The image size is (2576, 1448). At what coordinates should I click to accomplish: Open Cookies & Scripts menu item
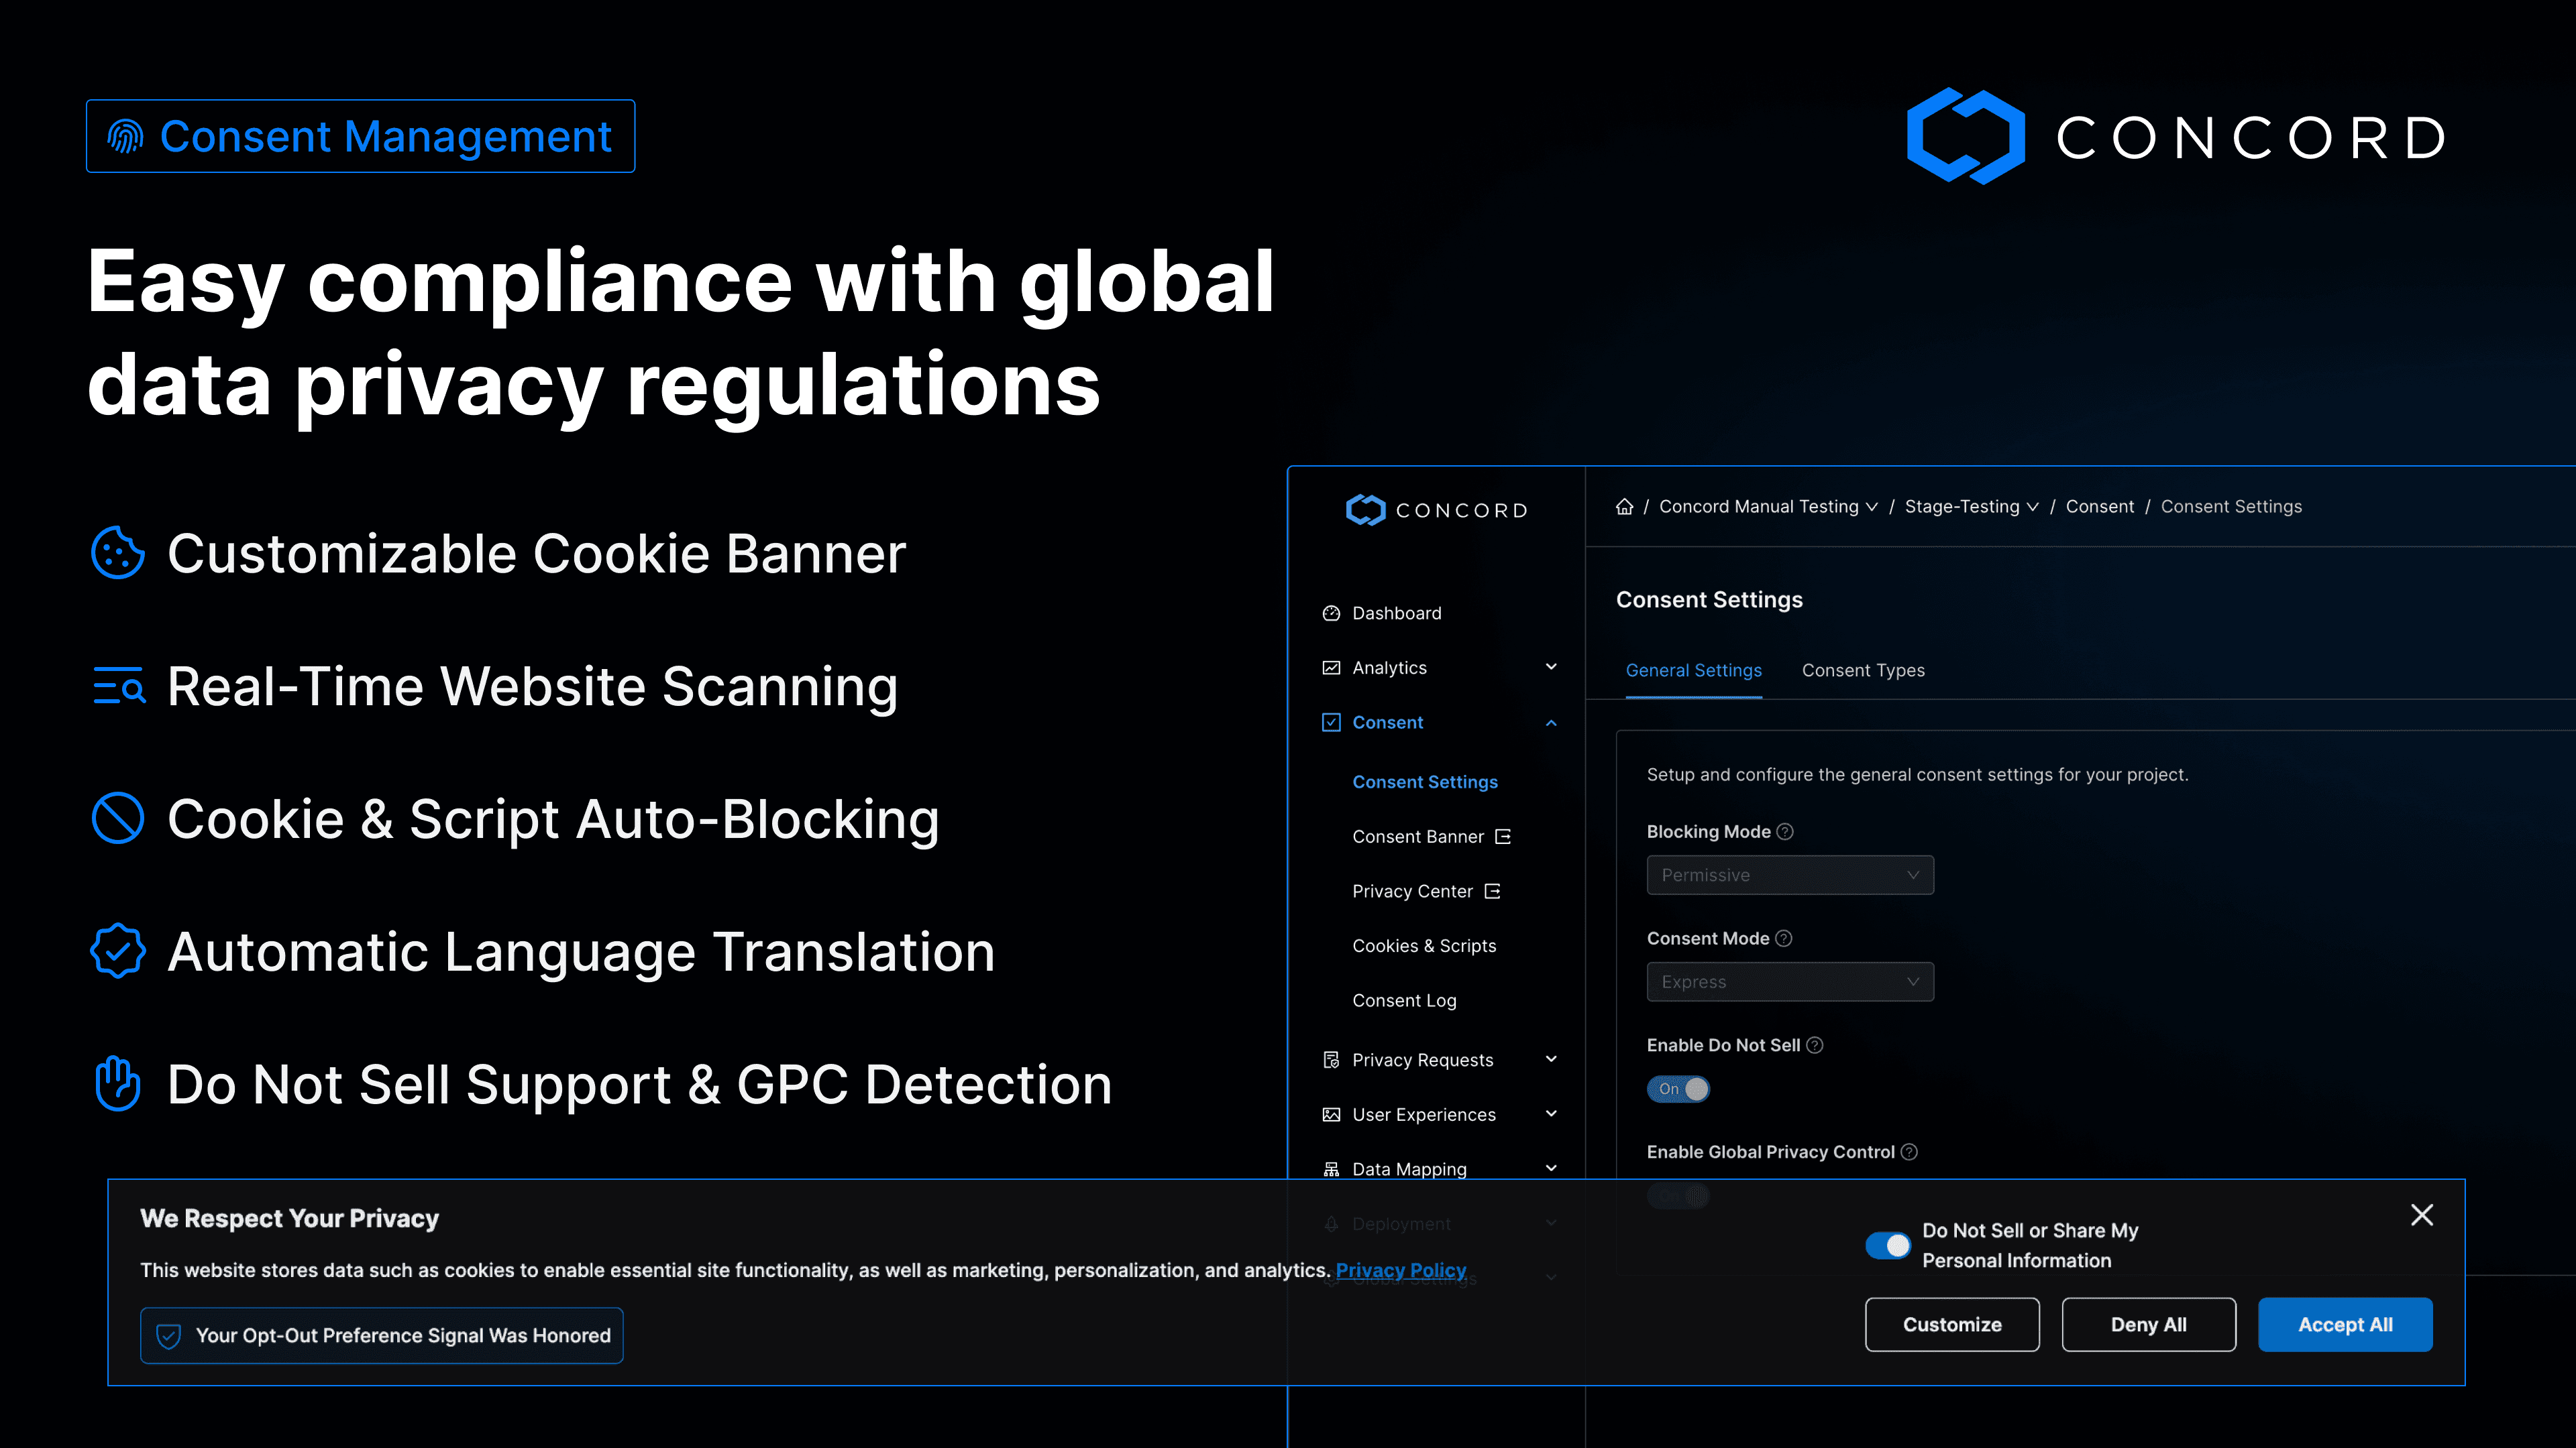(x=1424, y=945)
